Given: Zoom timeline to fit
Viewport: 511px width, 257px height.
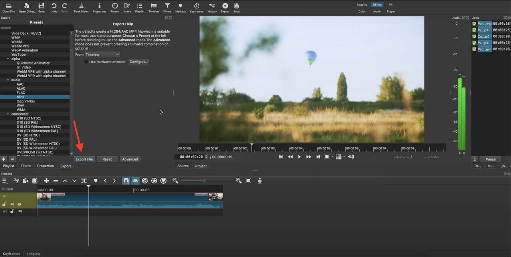Looking at the screenshot, I should point(248,181).
